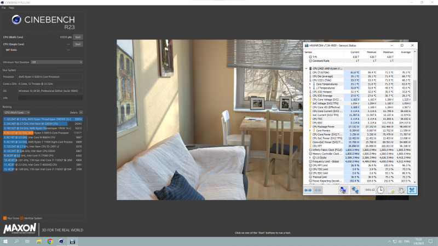Switch to Cinebench via taskbar icon
Viewport: 438px width, 246px height.
(x=61, y=242)
